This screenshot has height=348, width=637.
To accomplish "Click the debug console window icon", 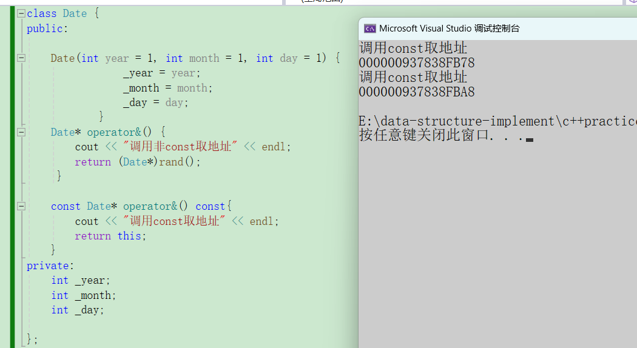I will 369,28.
